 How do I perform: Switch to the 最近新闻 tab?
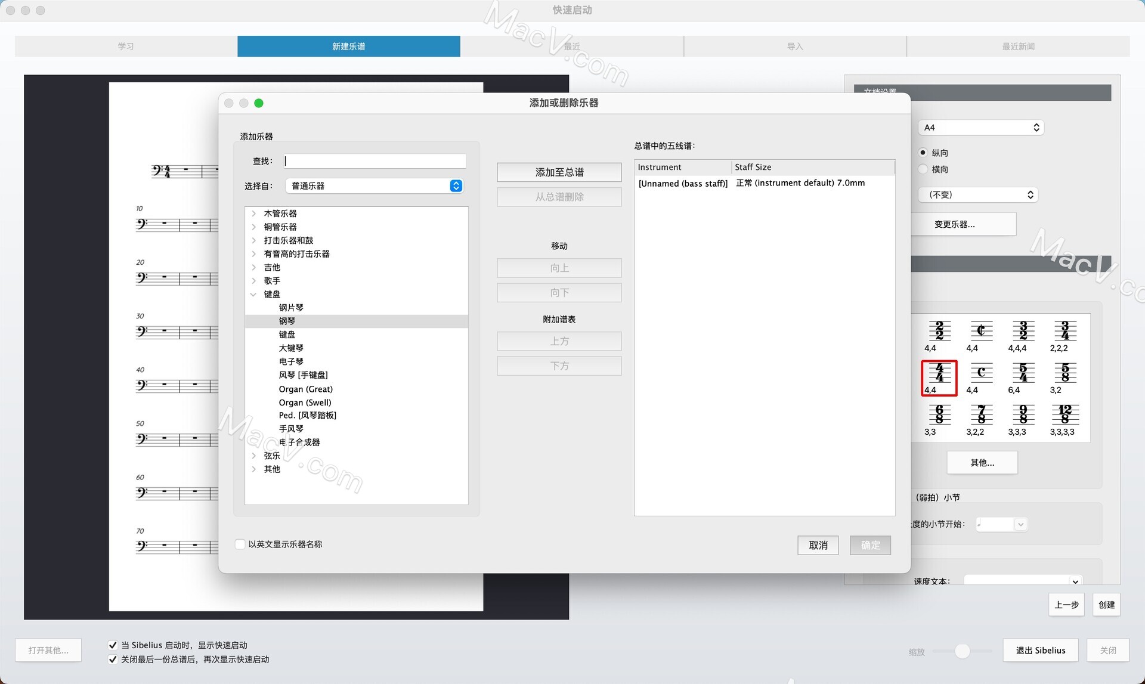point(1018,47)
